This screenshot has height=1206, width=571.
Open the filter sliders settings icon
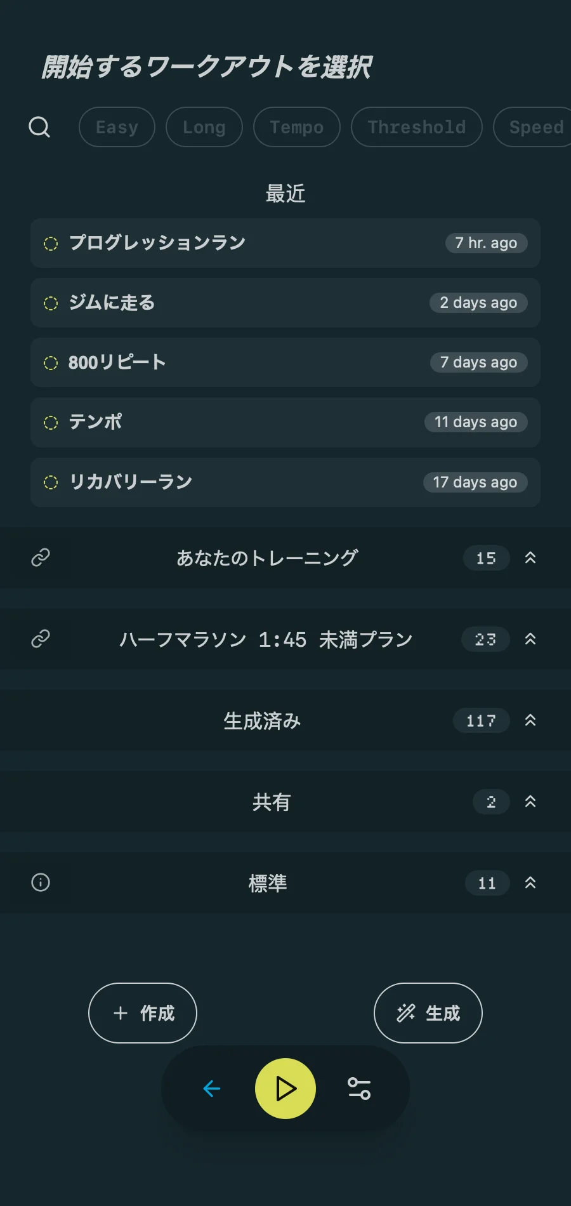click(x=359, y=1089)
